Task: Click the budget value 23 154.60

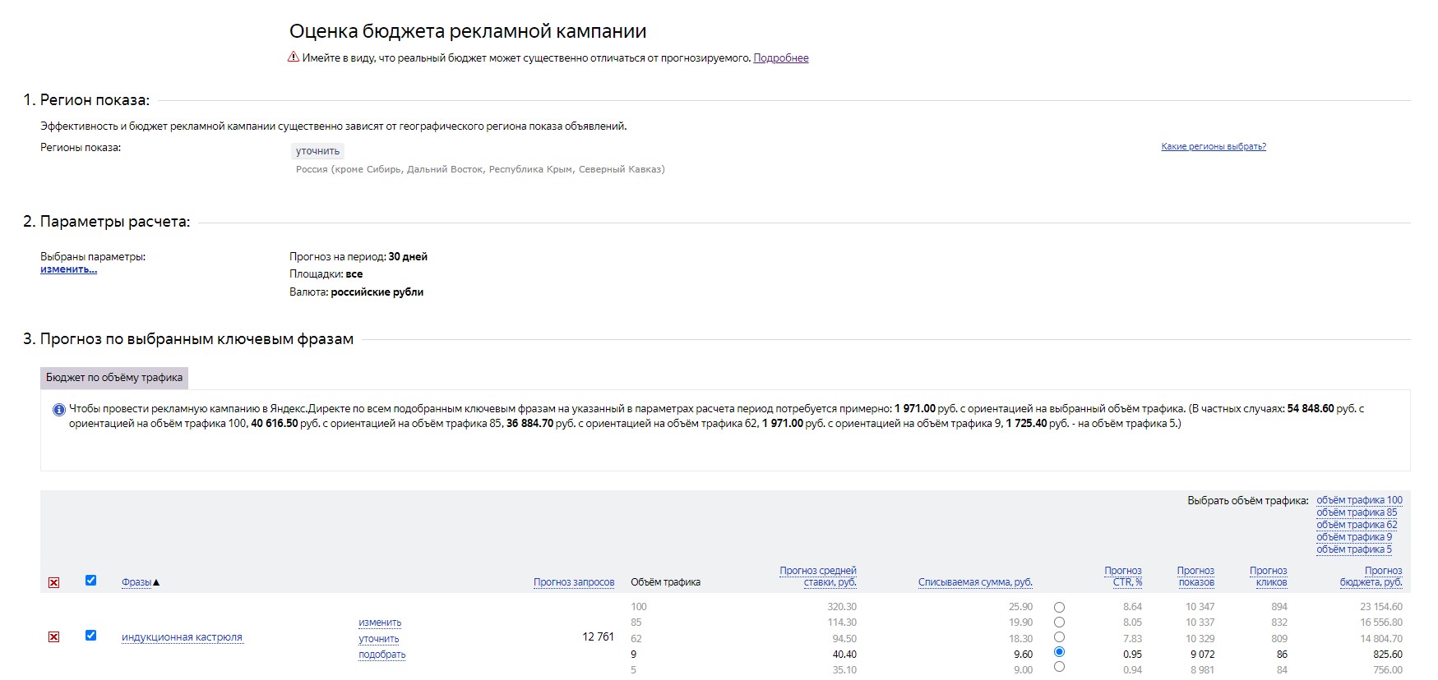Action: (1381, 607)
